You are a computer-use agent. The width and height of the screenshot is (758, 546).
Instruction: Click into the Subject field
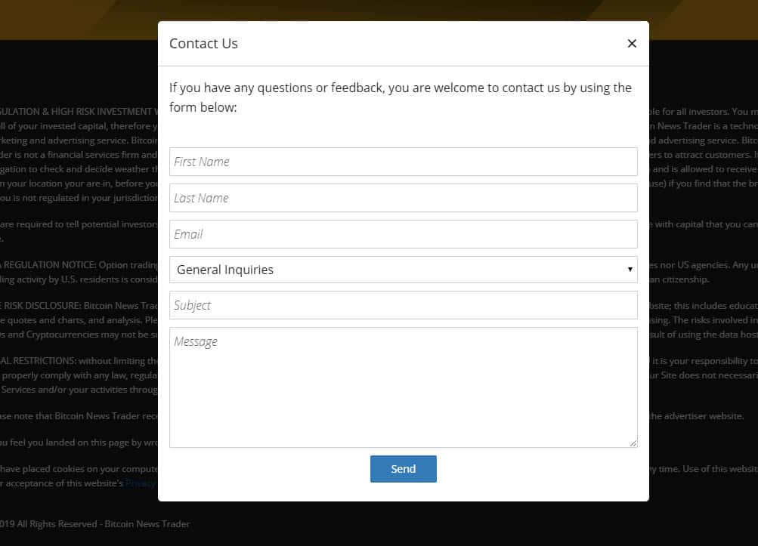403,305
